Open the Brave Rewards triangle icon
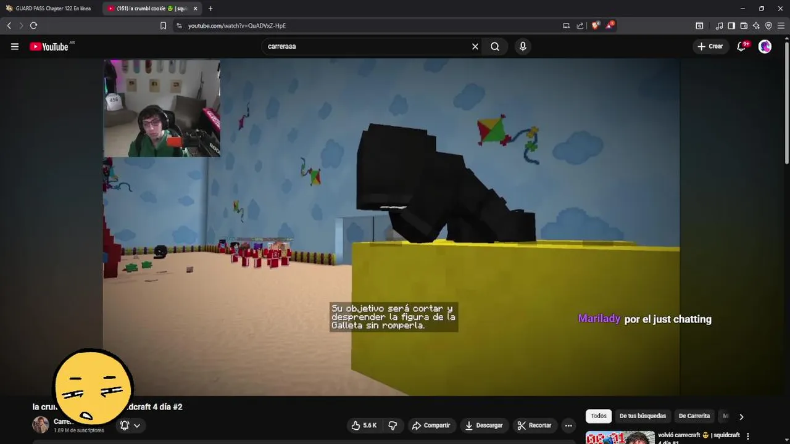Image resolution: width=790 pixels, height=444 pixels. (x=609, y=25)
